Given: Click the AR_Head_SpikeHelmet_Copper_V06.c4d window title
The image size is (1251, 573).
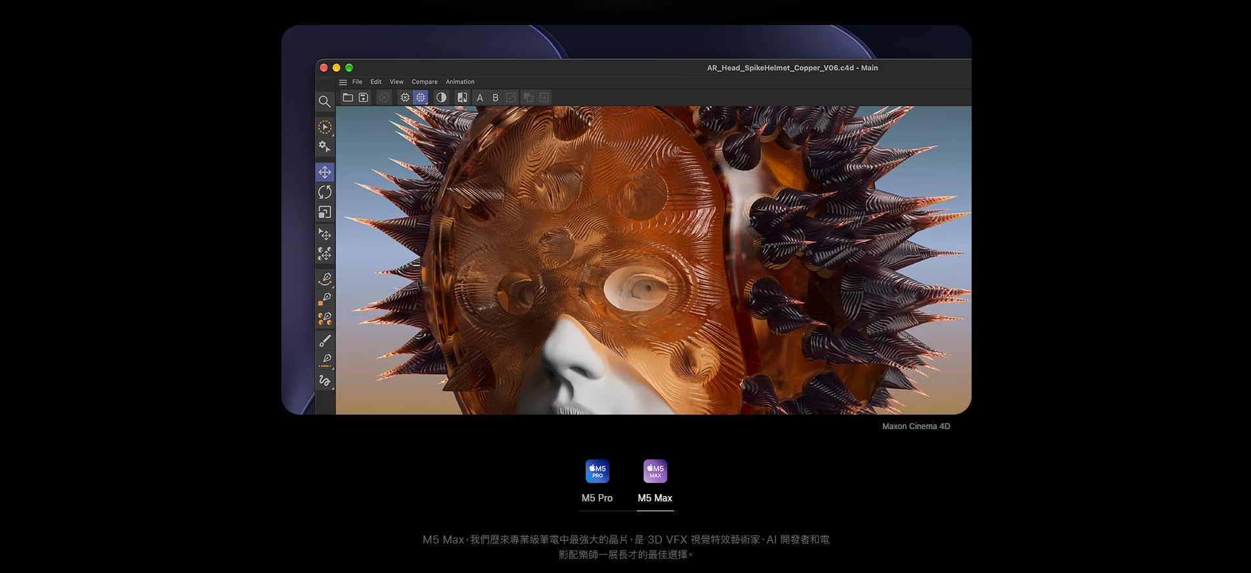Looking at the screenshot, I should (792, 68).
